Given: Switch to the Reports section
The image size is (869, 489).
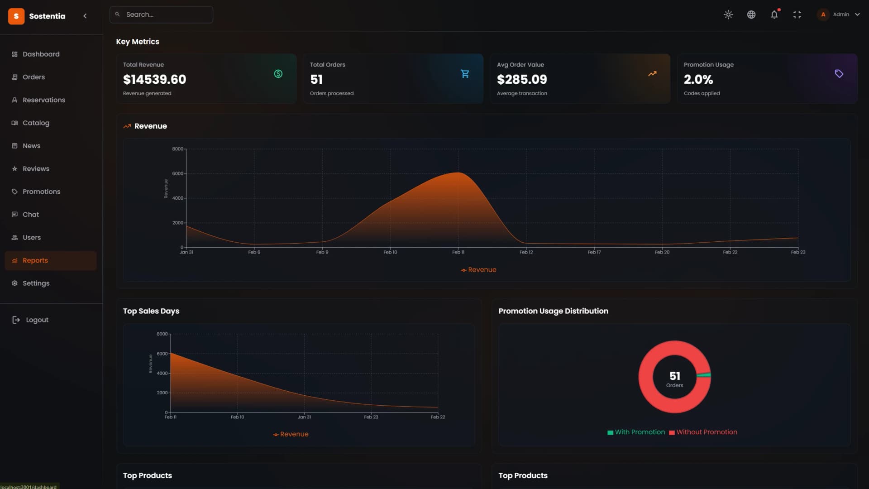Looking at the screenshot, I should click(35, 260).
